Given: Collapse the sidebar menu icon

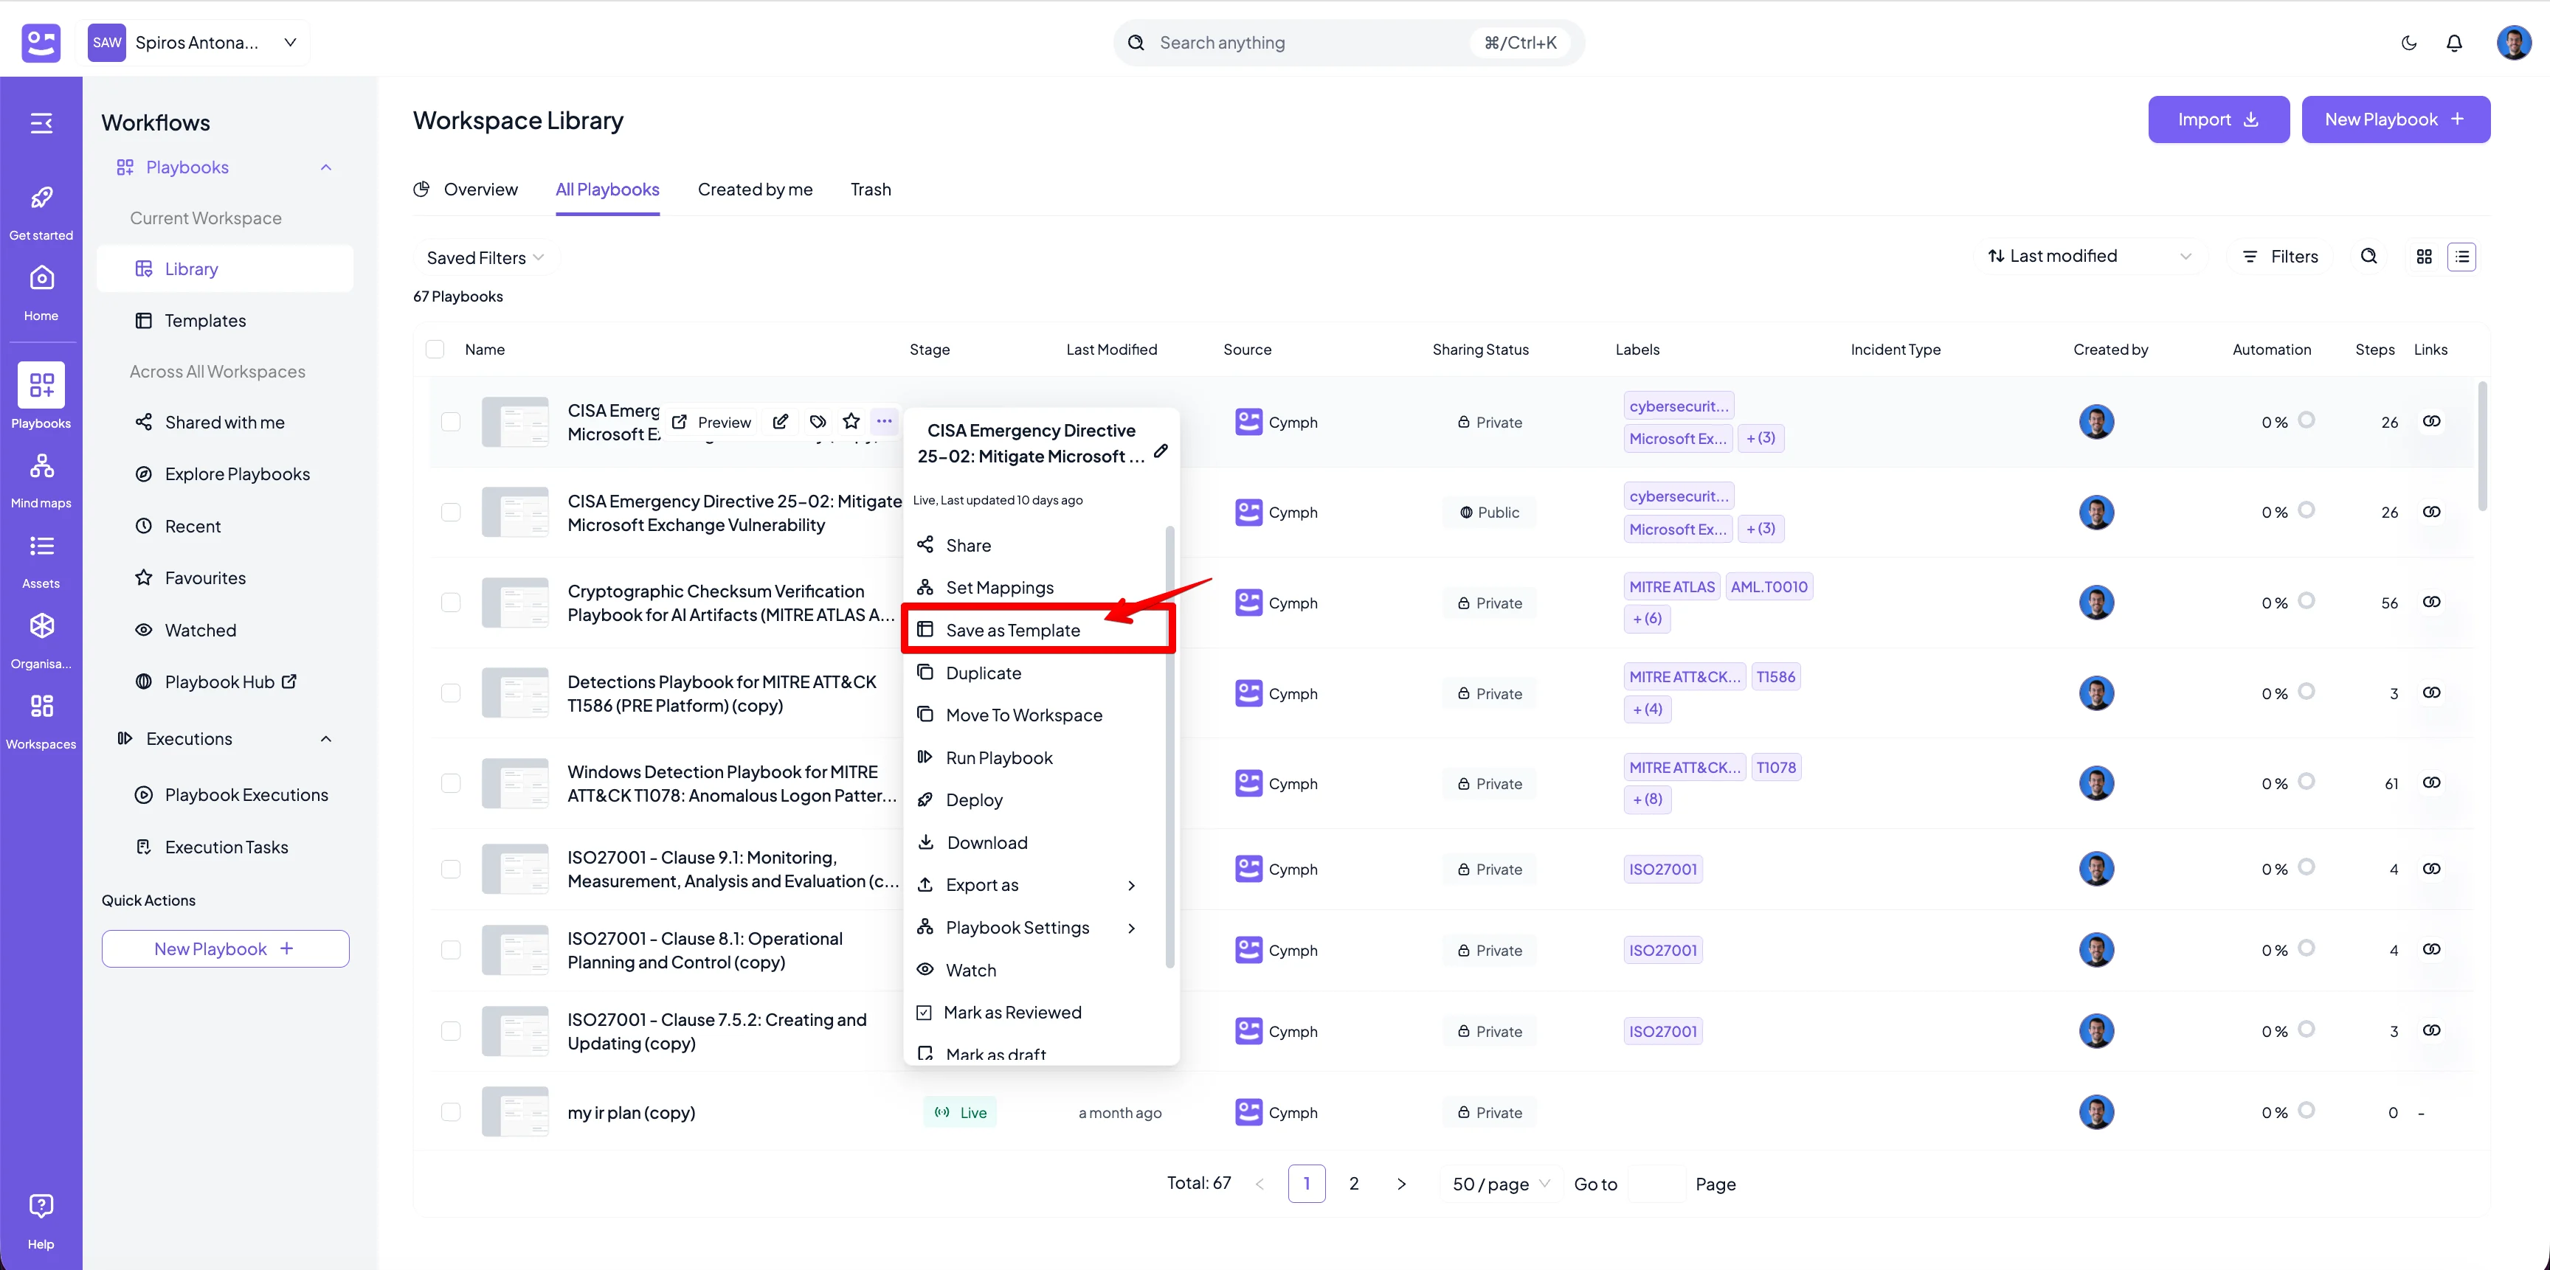Looking at the screenshot, I should (x=41, y=122).
